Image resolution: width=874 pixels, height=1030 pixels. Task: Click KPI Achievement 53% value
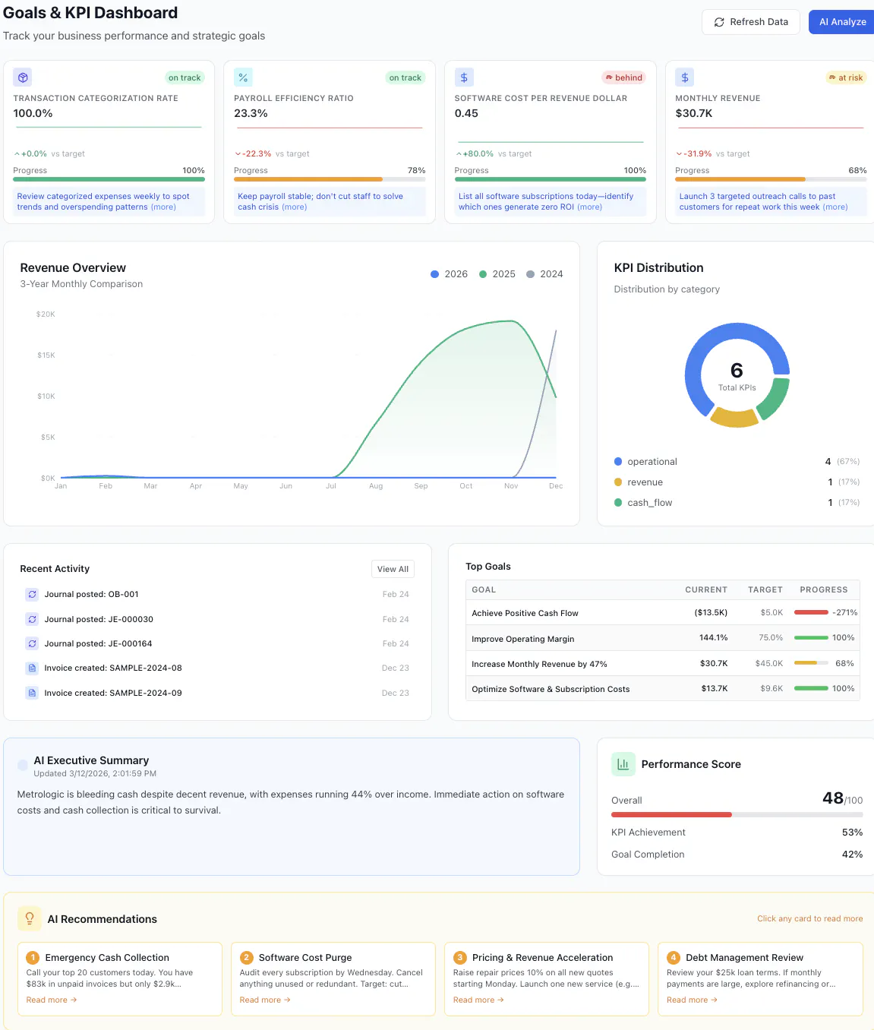[x=852, y=833]
